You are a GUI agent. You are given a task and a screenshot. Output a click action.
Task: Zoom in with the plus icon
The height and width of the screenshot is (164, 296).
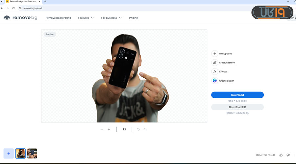click(109, 129)
